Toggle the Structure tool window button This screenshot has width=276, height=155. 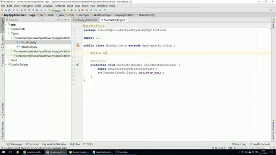[2, 43]
